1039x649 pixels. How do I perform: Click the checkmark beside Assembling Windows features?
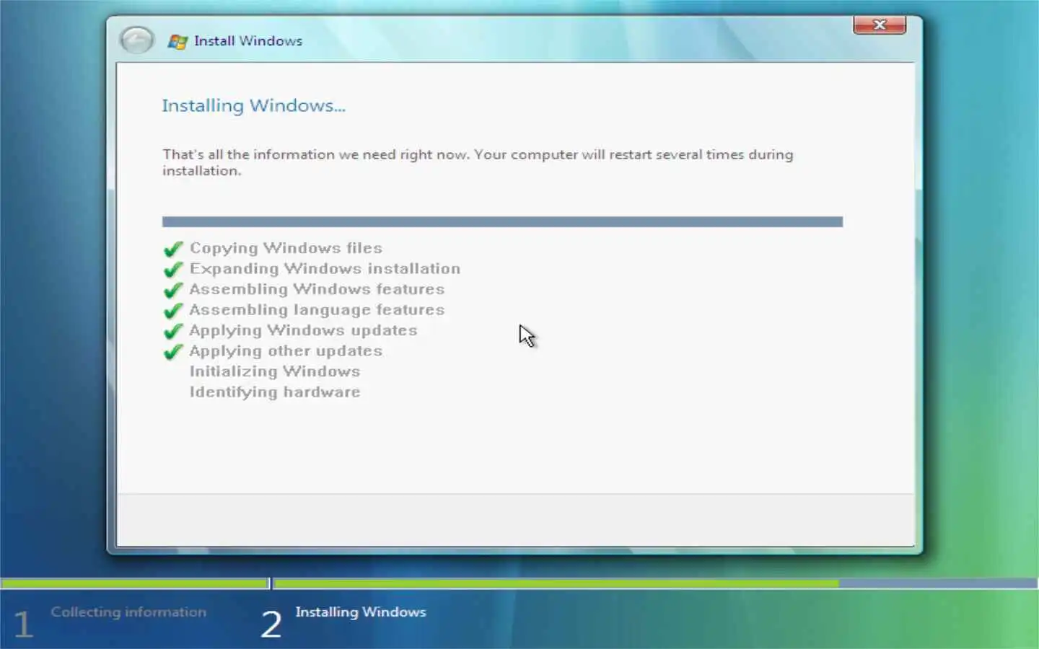coord(173,290)
